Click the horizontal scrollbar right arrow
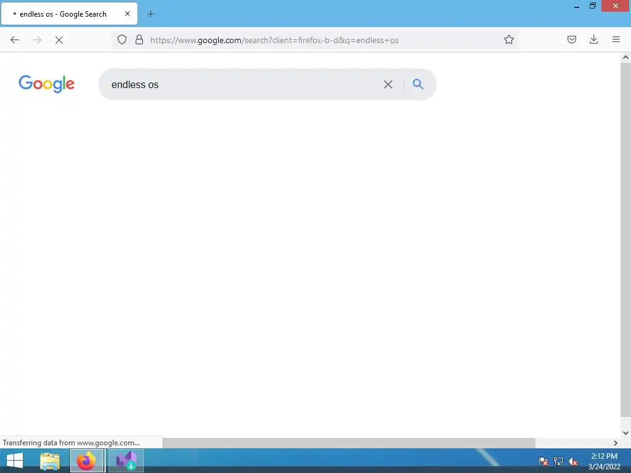The height and width of the screenshot is (473, 631). tap(616, 443)
